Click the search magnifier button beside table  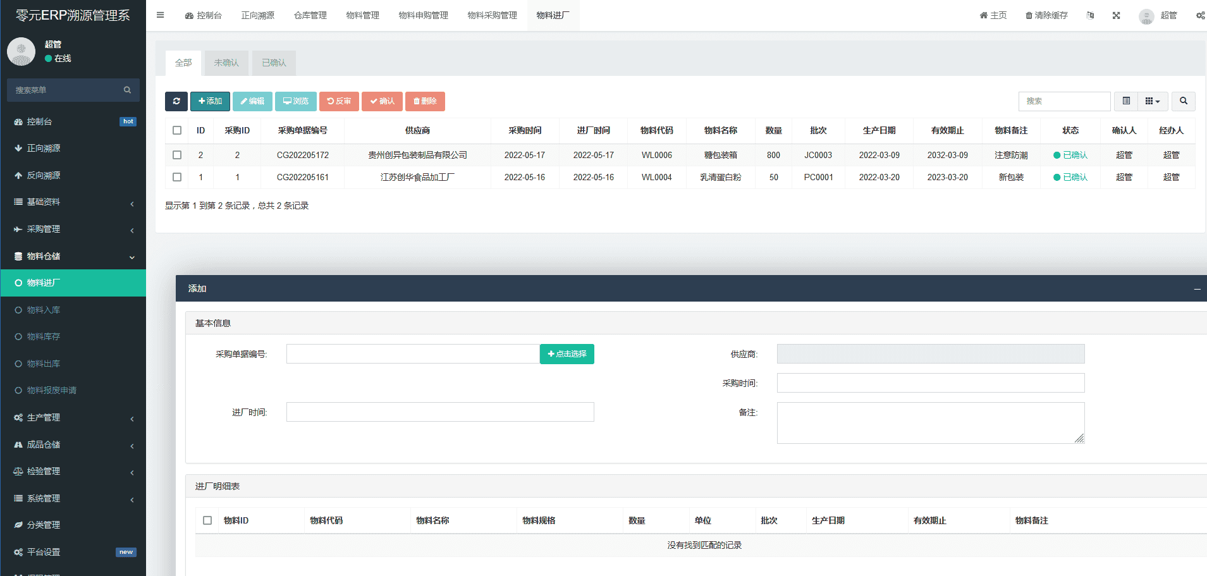point(1183,101)
